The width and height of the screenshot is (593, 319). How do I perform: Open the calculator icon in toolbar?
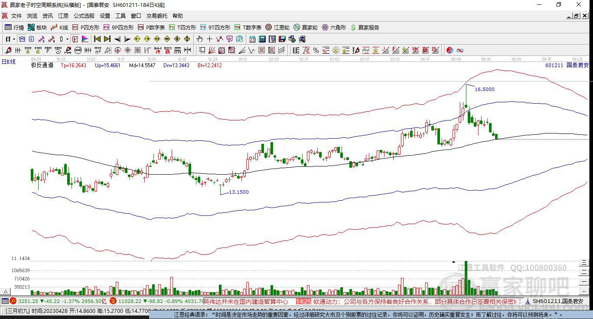pyautogui.click(x=262, y=39)
